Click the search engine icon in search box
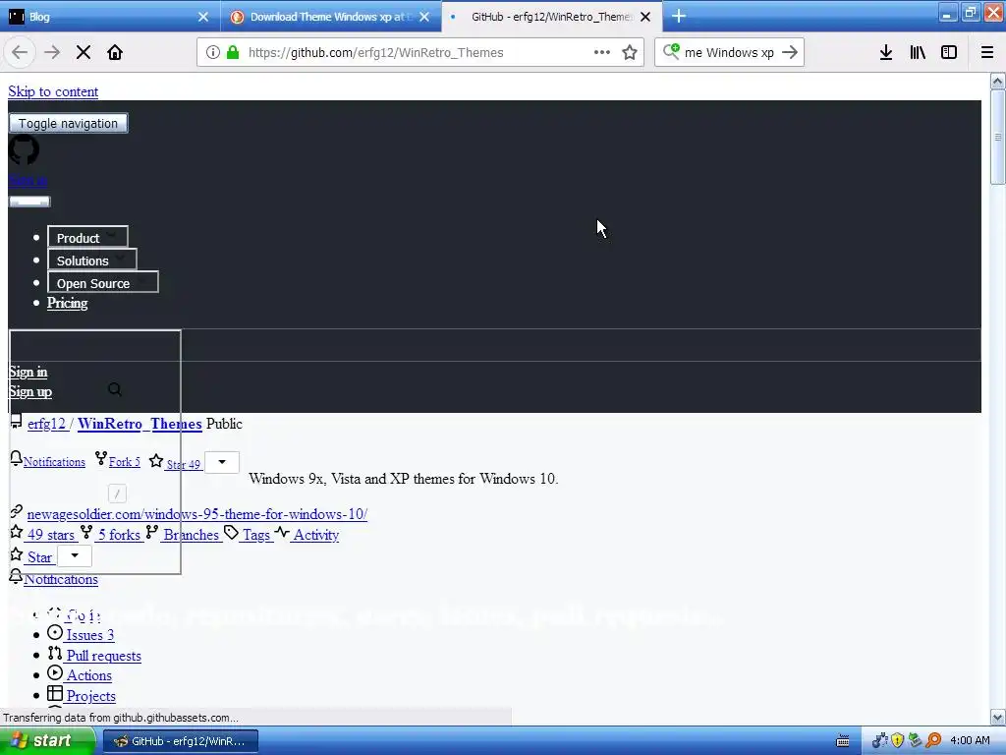This screenshot has width=1006, height=755. (x=671, y=51)
